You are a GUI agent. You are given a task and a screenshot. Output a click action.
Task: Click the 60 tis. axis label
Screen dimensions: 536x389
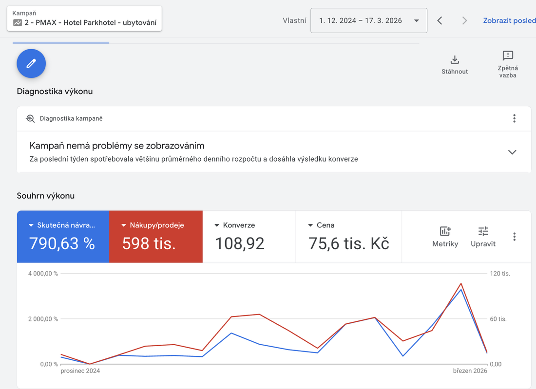tap(498, 319)
